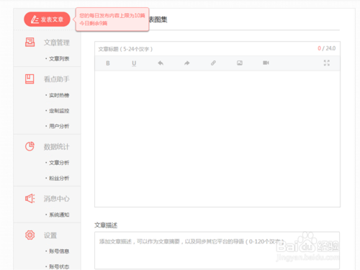
Task: Open 系统通知 under 消息中心
Action: (59, 215)
